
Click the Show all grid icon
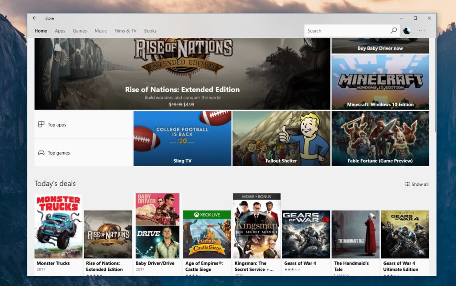pos(407,184)
